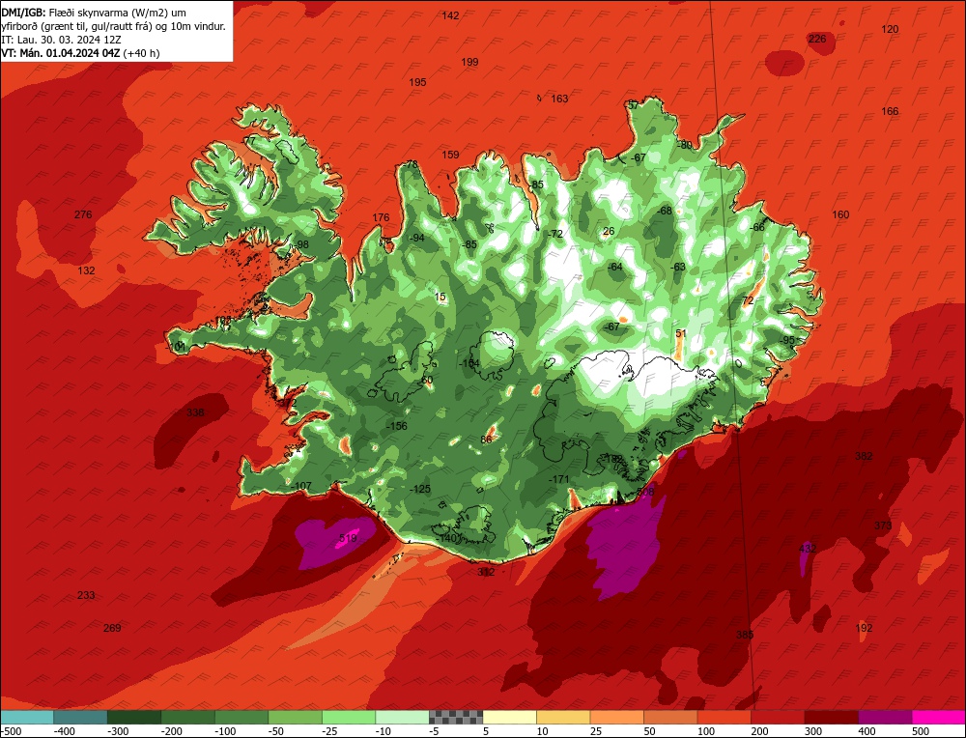Click the '-500' legend label
The width and height of the screenshot is (966, 738).
pos(13,731)
